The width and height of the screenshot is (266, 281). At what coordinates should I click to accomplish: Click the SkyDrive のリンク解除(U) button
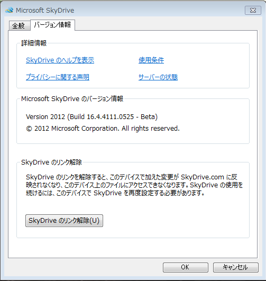64,221
